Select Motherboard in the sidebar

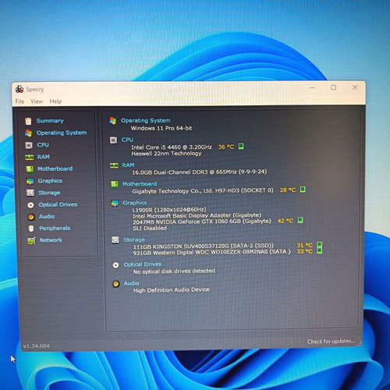[x=55, y=168]
